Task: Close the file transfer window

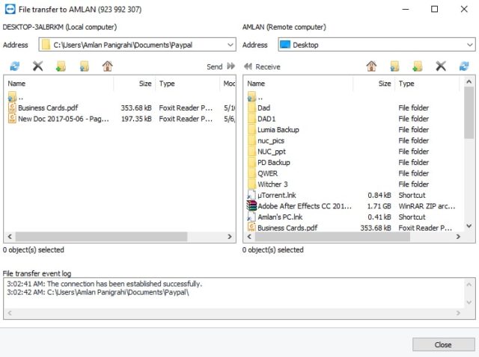Action: pos(443,344)
